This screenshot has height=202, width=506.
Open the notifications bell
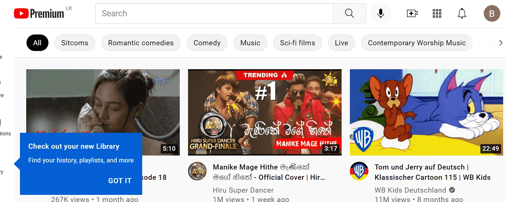[462, 13]
